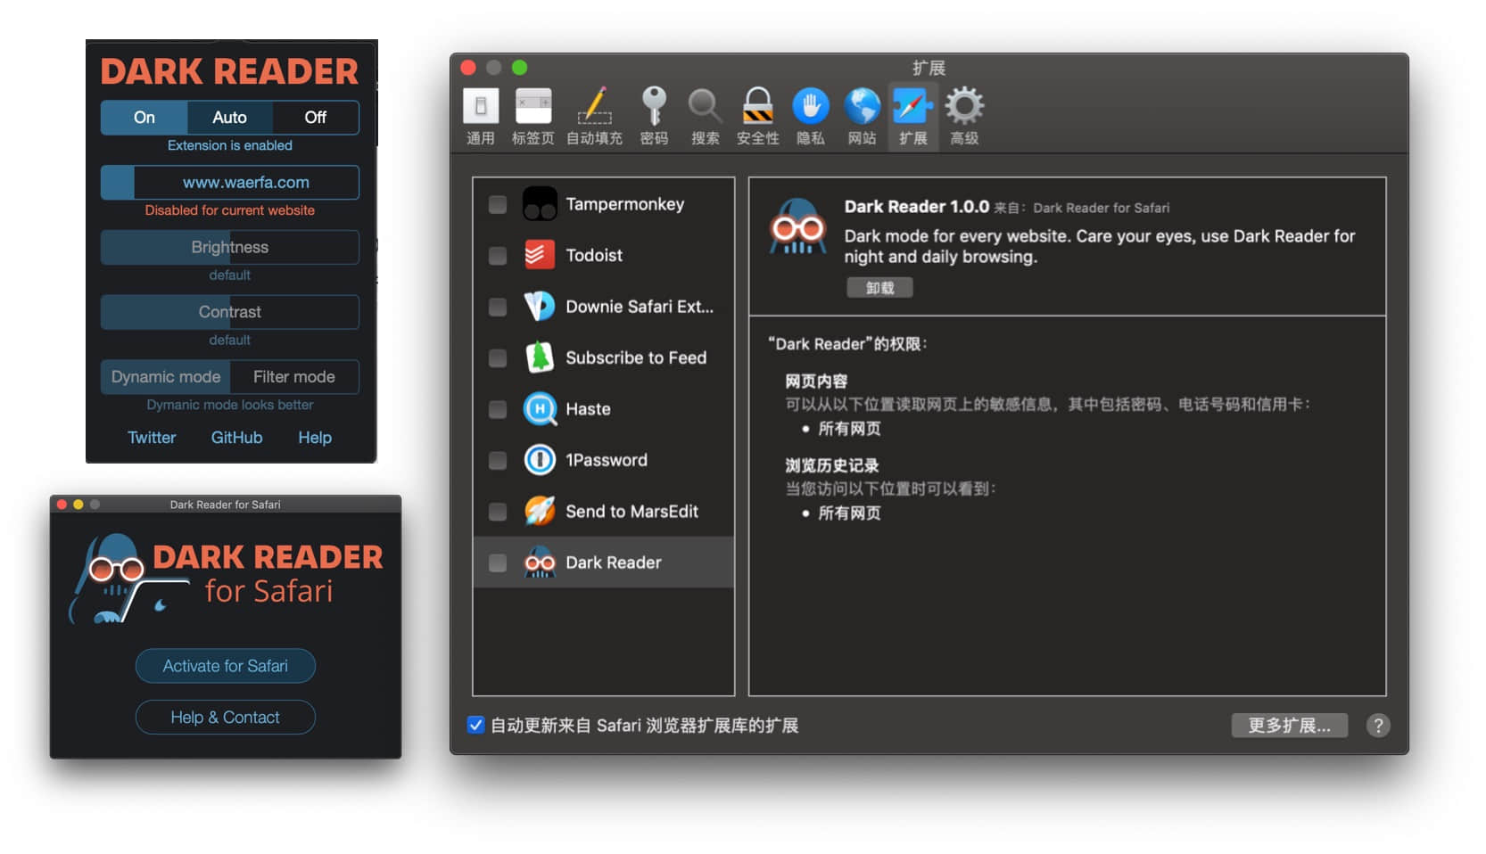Click the DARK READER popup title
1486x854 pixels.
tap(229, 71)
